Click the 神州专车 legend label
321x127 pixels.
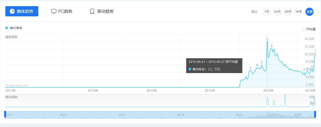coord(16,28)
